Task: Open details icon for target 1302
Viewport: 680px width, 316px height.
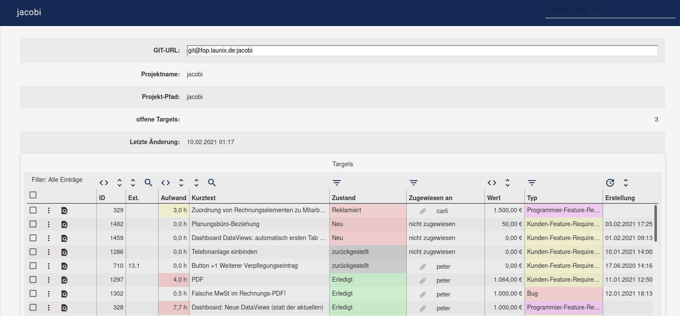Action: click(x=64, y=294)
